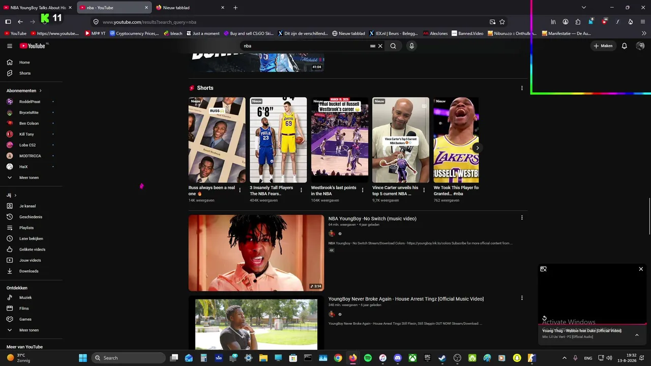Viewport: 651px width, 366px height.
Task: Switch to the Nieuw tabblad tab
Action: pos(191,8)
